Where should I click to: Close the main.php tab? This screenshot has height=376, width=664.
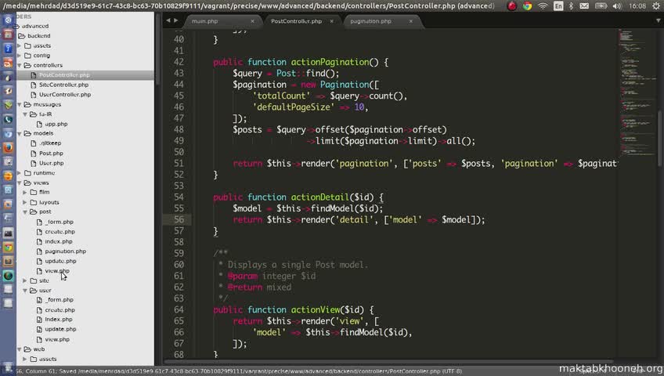(252, 21)
